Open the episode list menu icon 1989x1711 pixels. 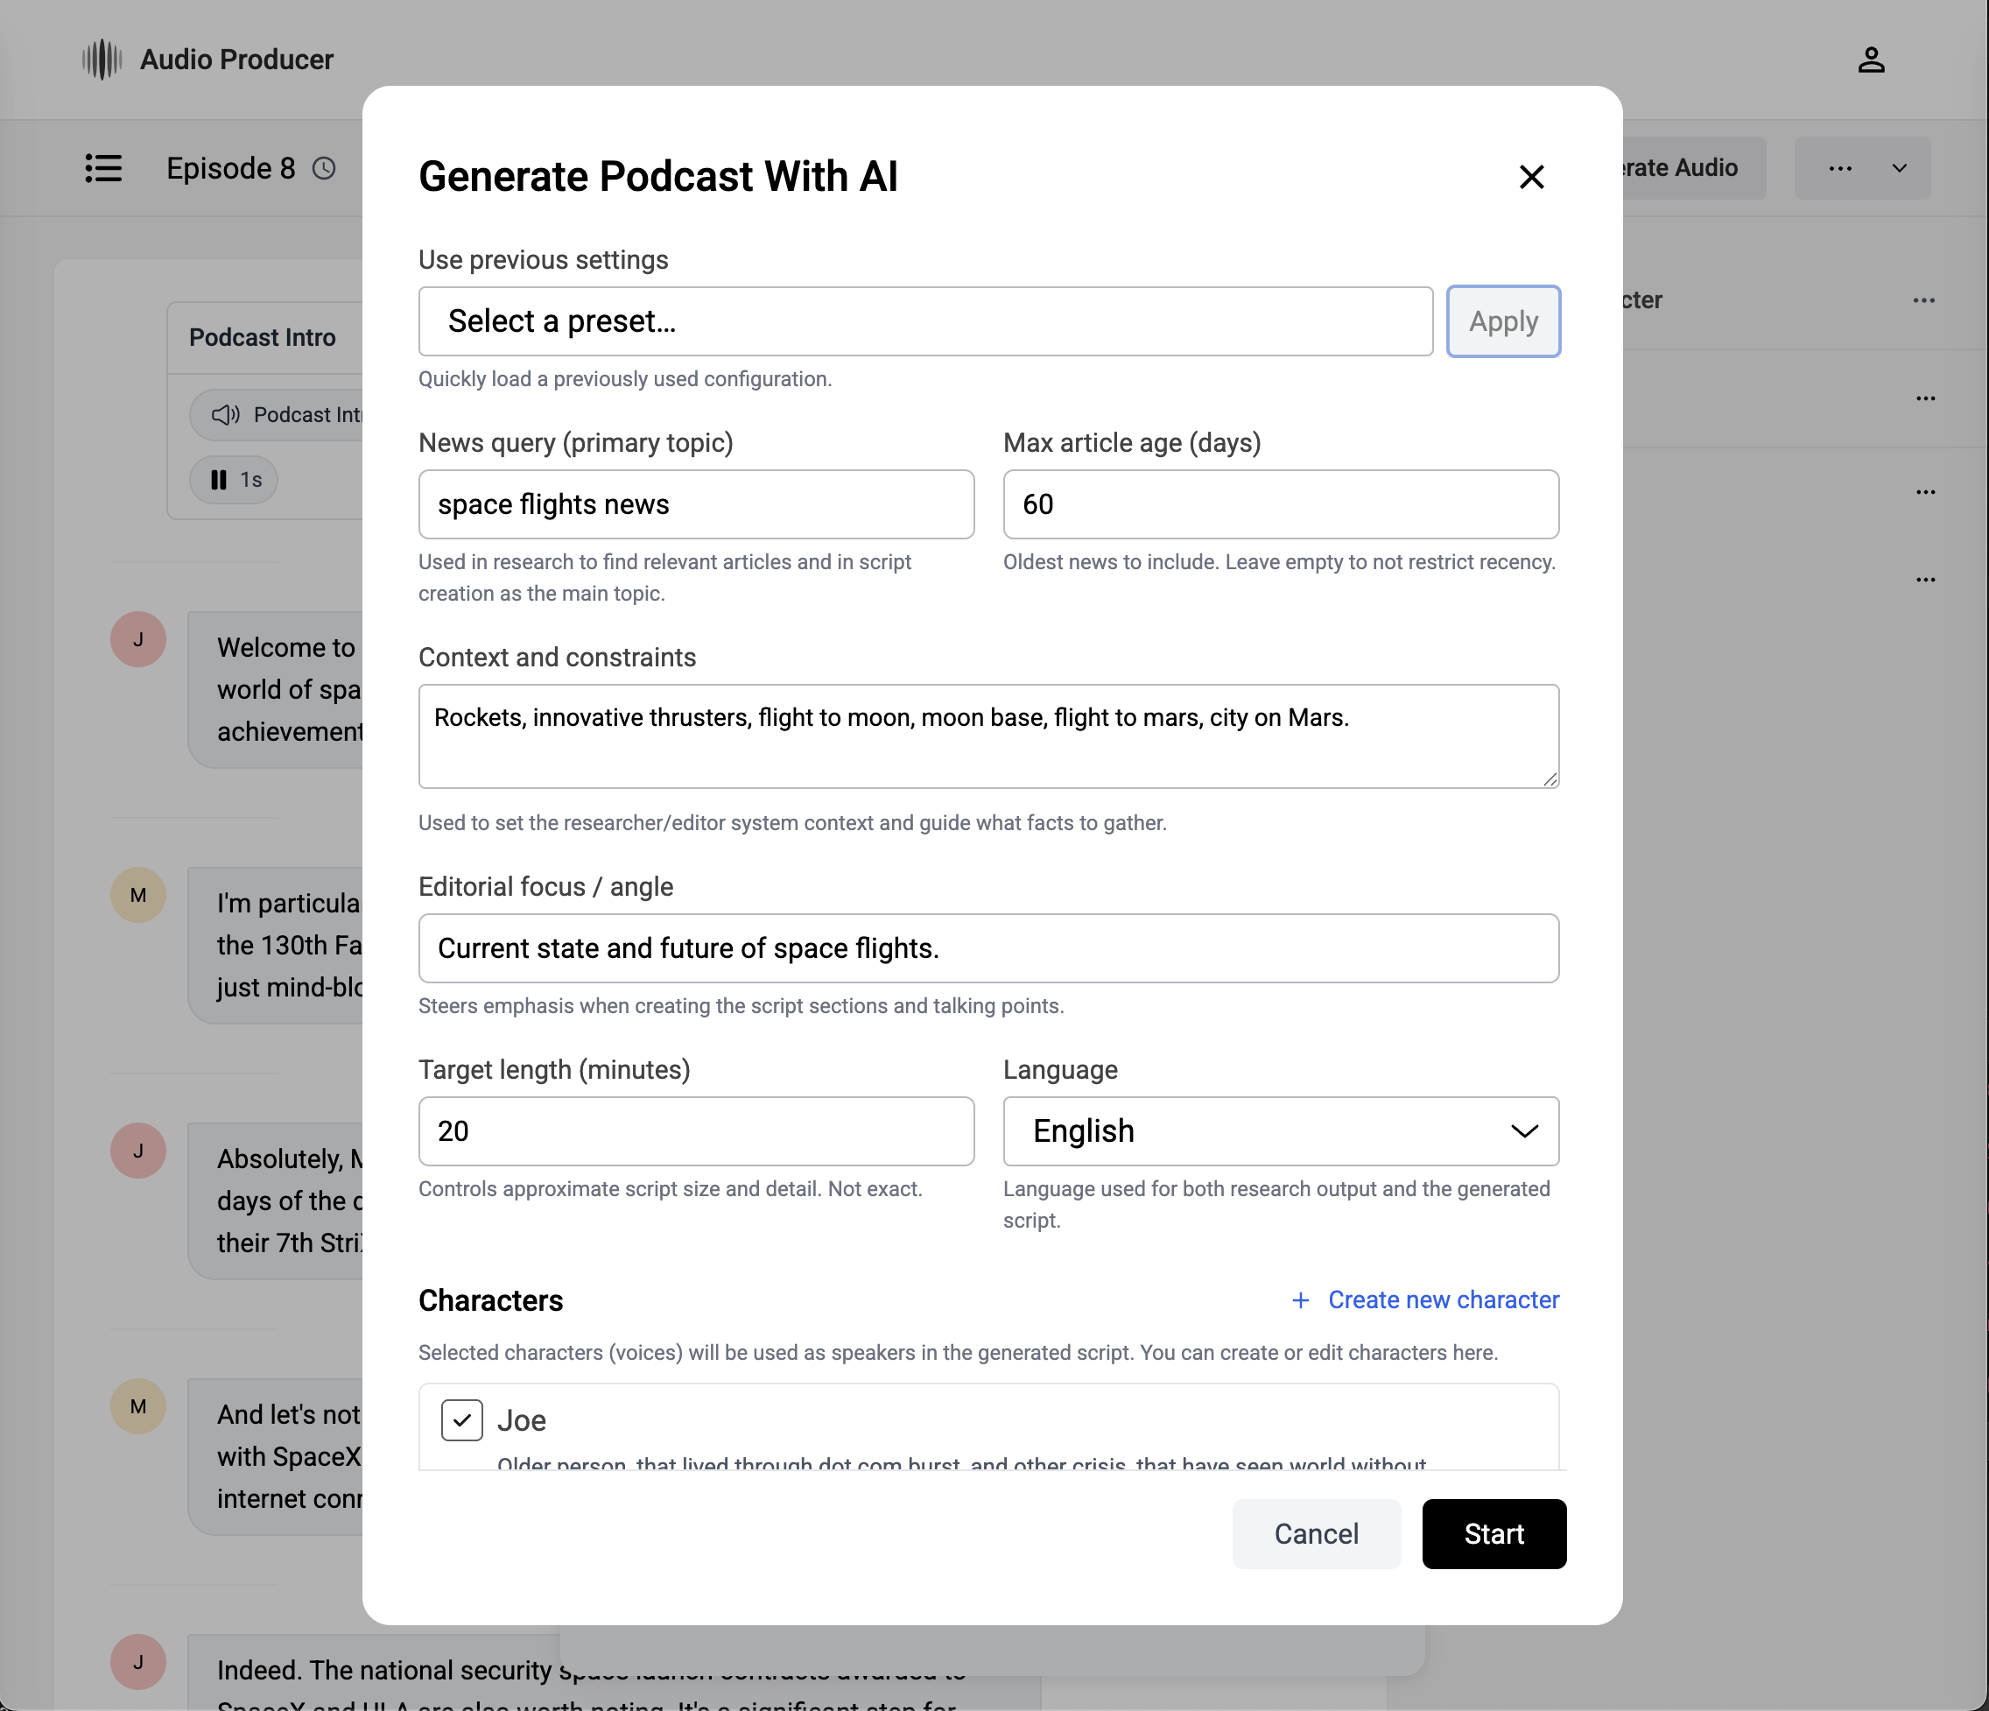pos(103,168)
